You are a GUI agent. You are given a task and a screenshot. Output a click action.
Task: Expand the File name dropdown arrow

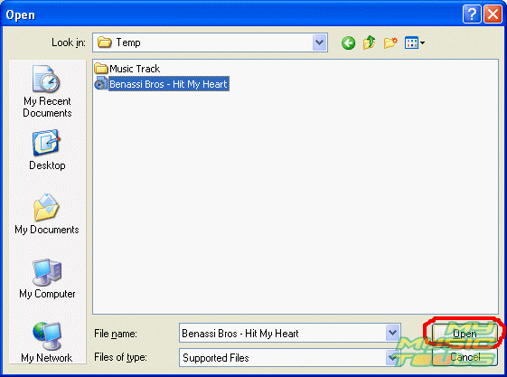(x=393, y=333)
